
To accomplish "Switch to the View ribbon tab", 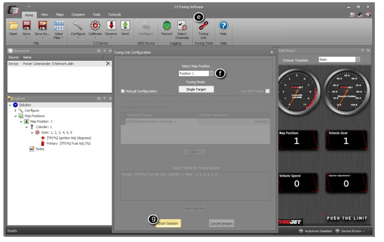I will tap(44, 15).
